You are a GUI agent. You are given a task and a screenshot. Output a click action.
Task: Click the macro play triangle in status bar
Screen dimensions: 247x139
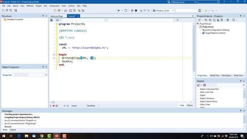(51, 106)
